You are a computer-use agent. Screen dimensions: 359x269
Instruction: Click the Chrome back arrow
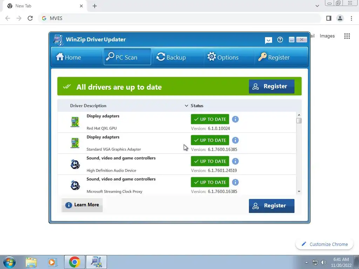coord(8,18)
